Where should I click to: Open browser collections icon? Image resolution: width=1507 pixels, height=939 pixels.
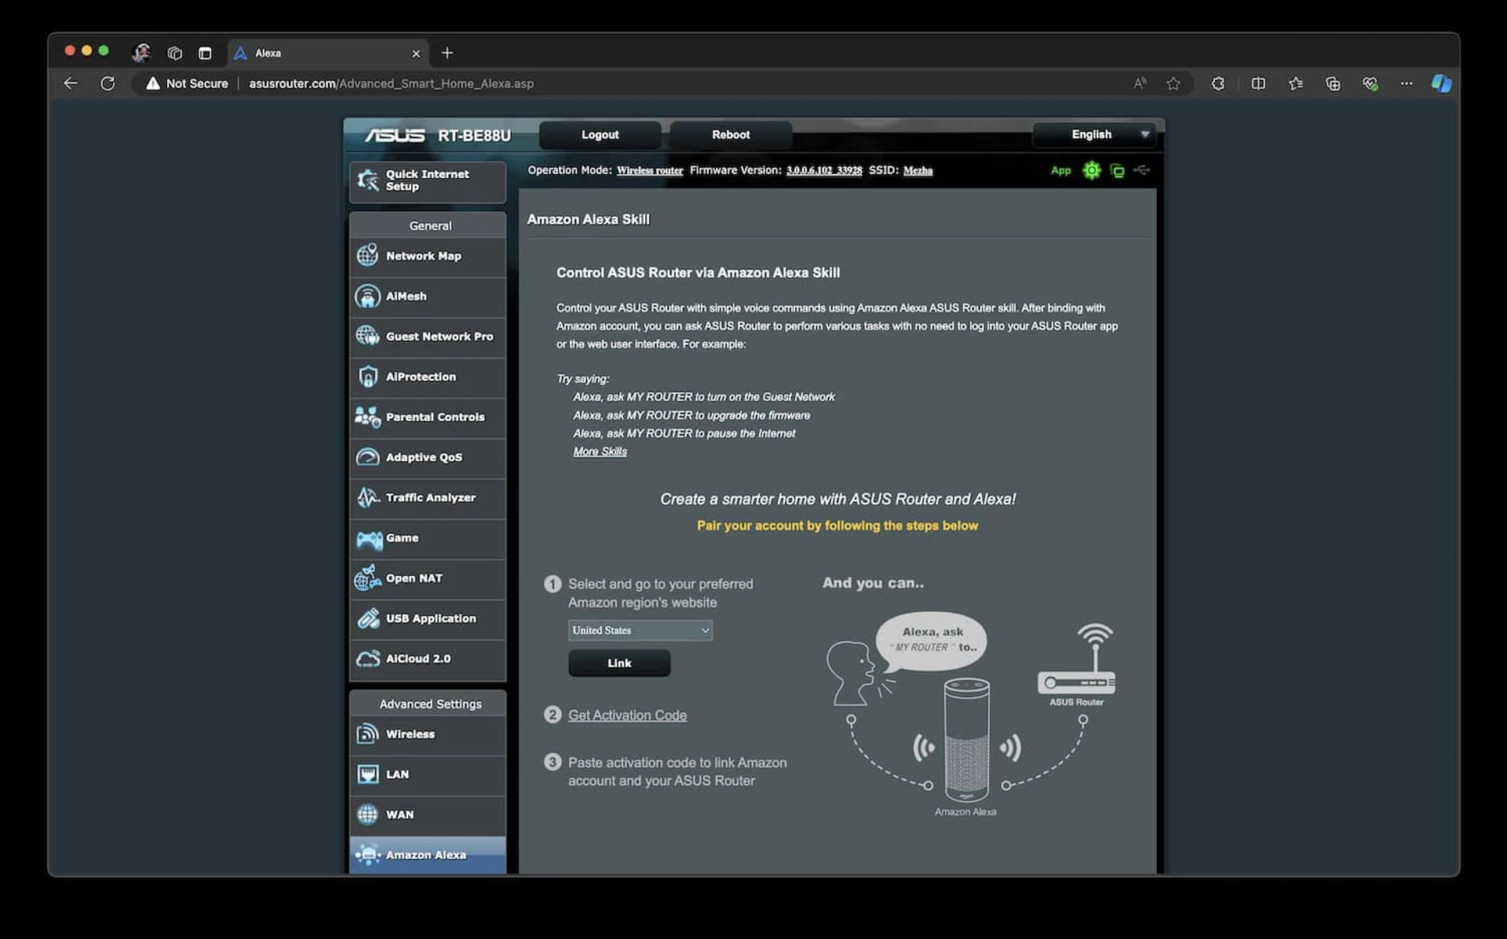click(x=1333, y=83)
